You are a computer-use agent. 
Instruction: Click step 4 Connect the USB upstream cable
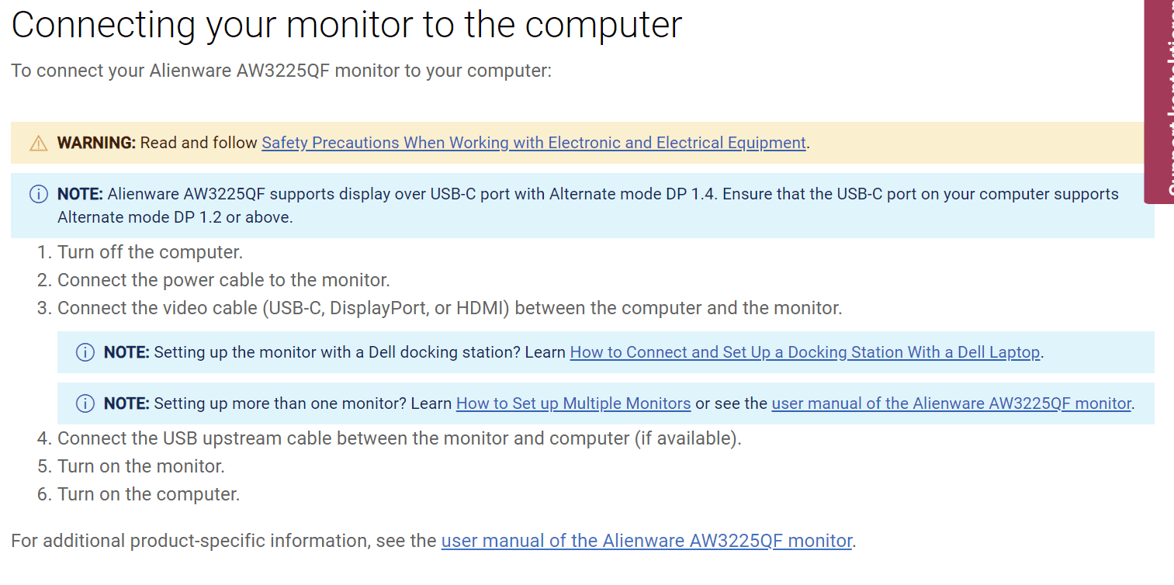coord(399,438)
